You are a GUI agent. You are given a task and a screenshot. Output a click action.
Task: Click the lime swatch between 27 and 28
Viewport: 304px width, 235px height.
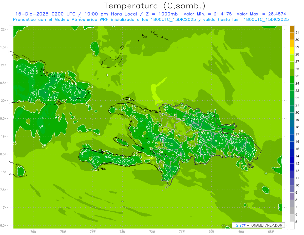click(292, 58)
